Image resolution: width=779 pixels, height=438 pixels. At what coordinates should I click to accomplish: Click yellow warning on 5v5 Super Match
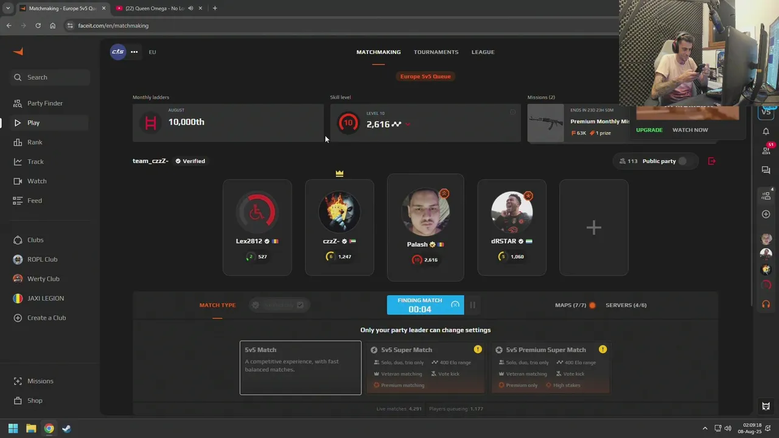click(478, 349)
